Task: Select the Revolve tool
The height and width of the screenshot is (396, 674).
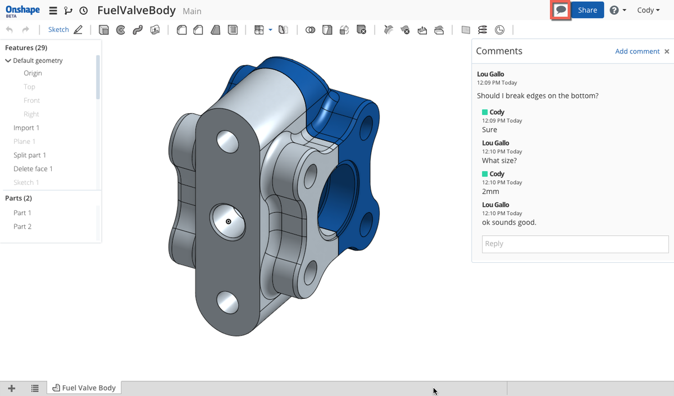Action: [x=121, y=30]
